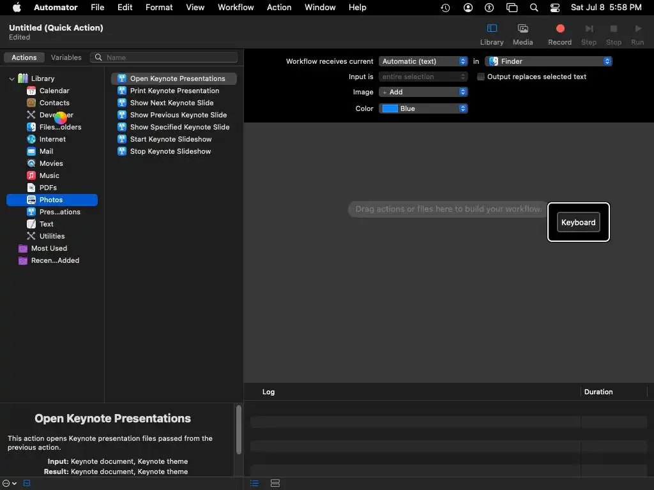The image size is (654, 490).
Task: Click the Keyboard button
Action: (578, 222)
